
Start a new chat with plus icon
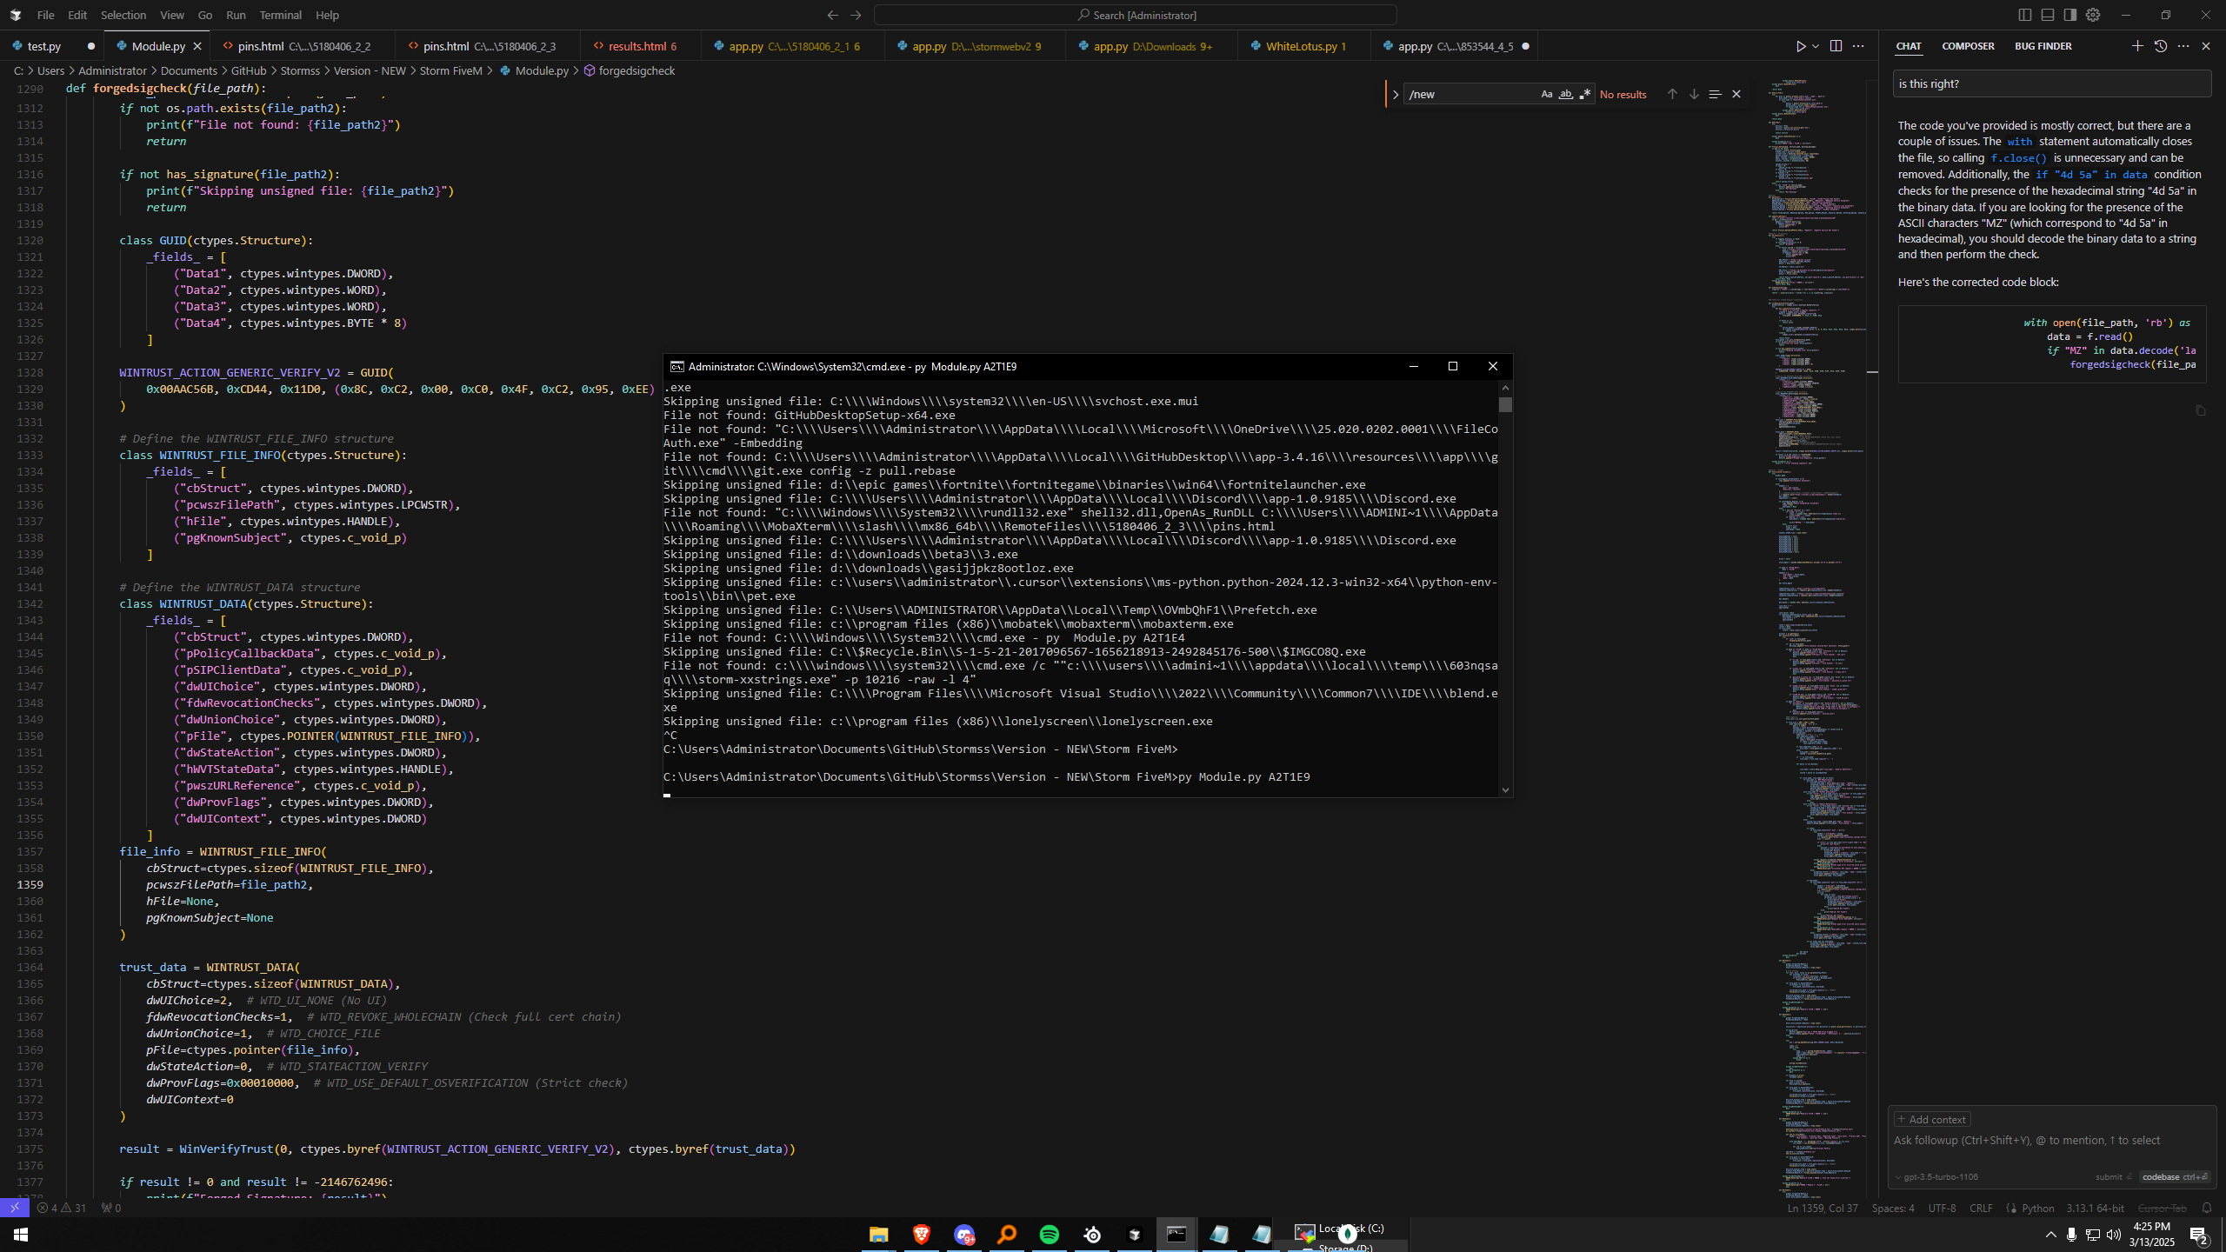coord(2137,46)
